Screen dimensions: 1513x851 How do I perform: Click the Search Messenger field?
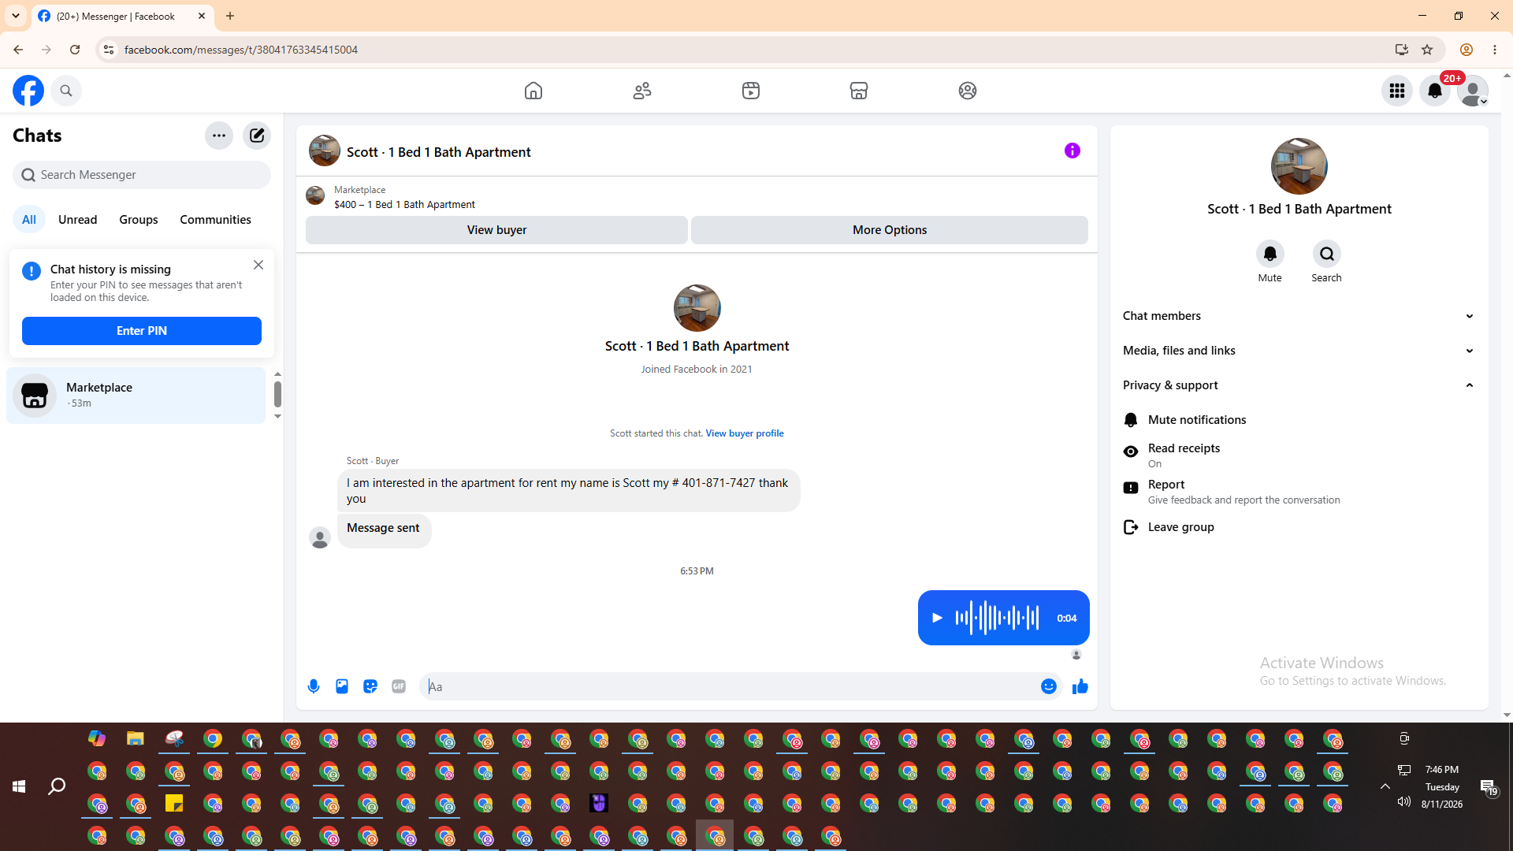(x=142, y=175)
